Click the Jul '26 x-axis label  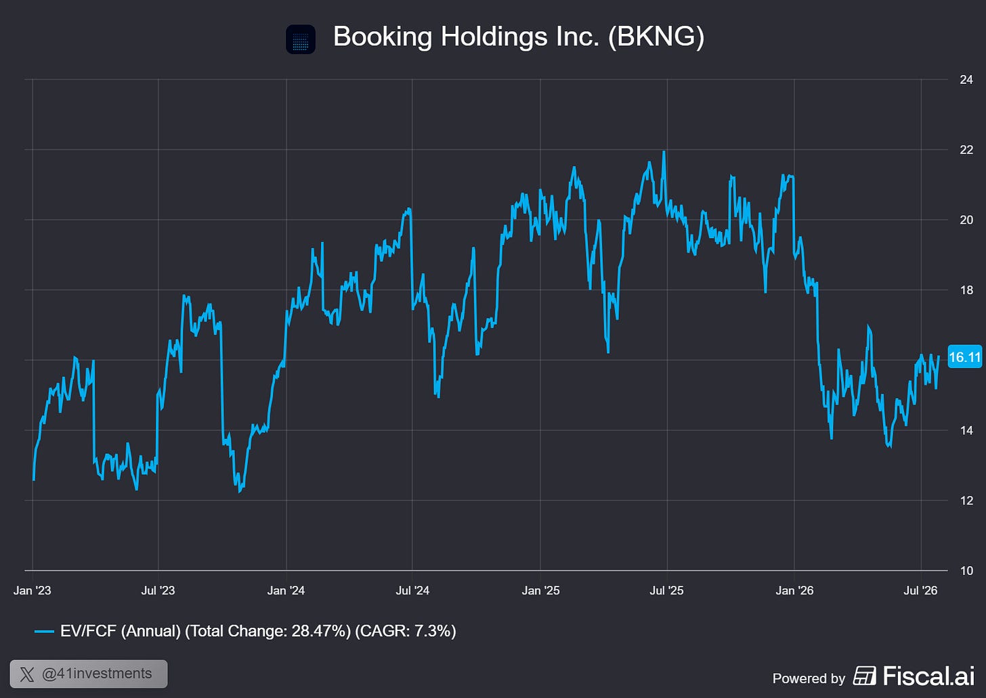pos(921,590)
